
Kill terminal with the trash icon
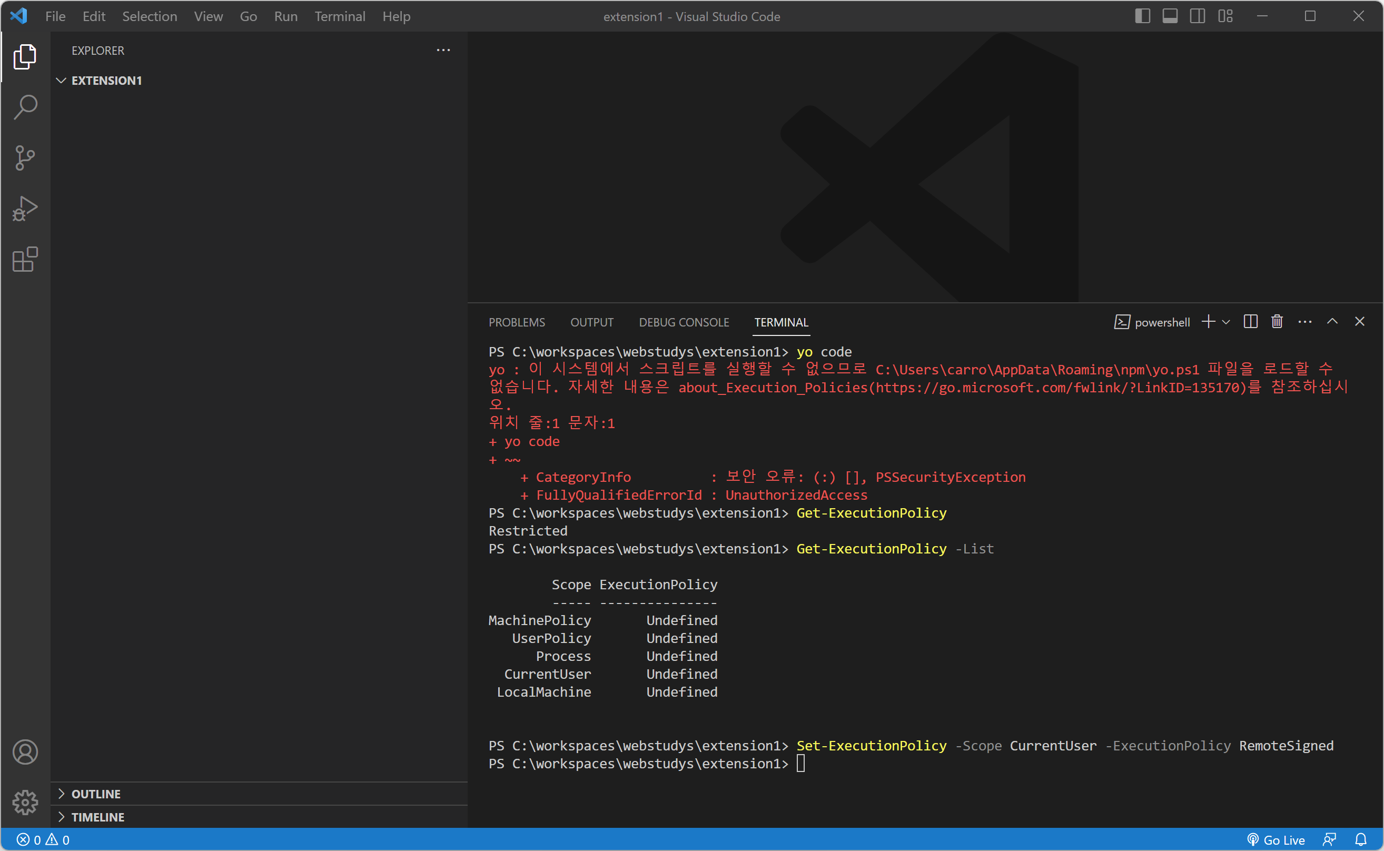(1277, 321)
